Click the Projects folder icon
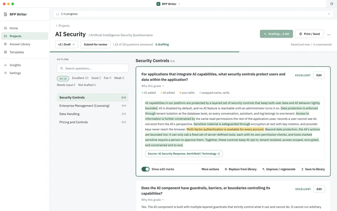 [6, 36]
